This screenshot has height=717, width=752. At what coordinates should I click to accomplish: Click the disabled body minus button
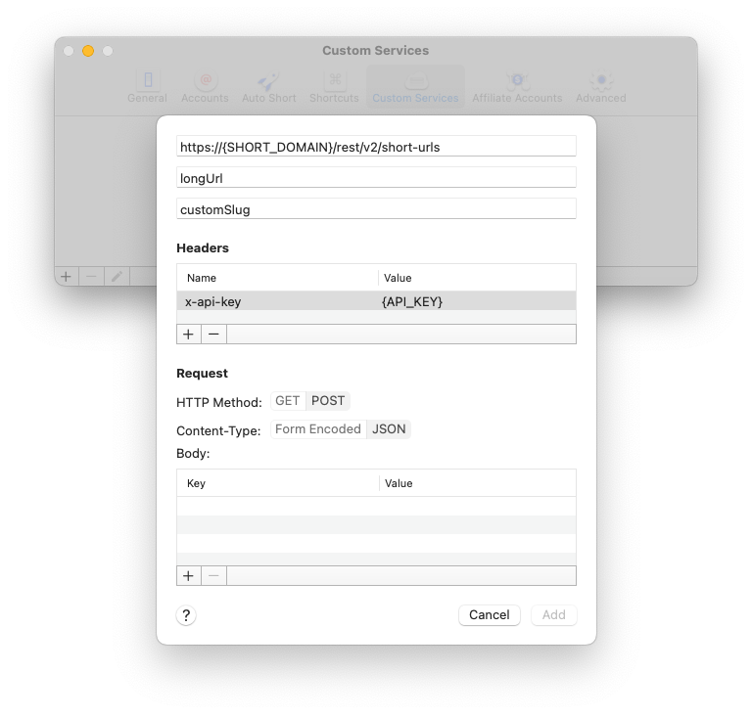pos(213,575)
